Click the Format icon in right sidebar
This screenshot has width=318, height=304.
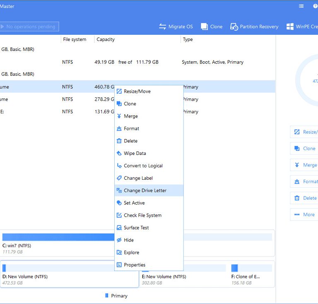[297, 181]
